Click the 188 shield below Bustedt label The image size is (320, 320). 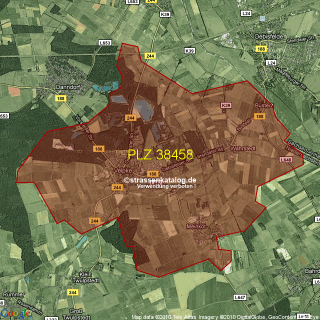pos(259,116)
